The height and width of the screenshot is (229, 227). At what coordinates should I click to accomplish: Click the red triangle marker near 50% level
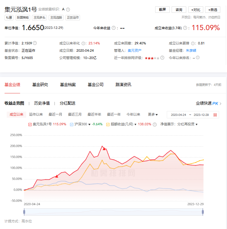coord(57,176)
